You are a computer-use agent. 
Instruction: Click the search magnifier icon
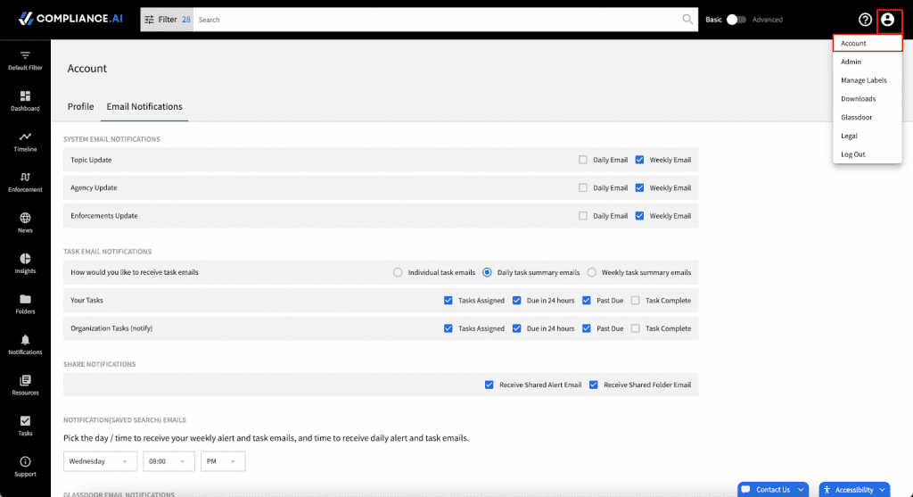click(x=687, y=20)
